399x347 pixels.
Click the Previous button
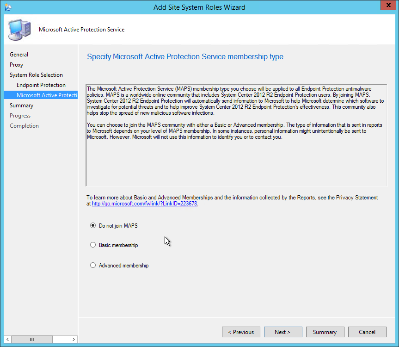(241, 332)
